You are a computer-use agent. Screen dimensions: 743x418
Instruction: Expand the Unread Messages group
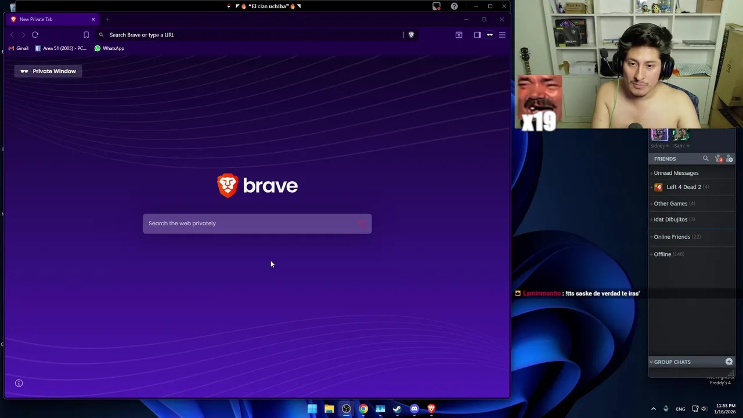692,173
